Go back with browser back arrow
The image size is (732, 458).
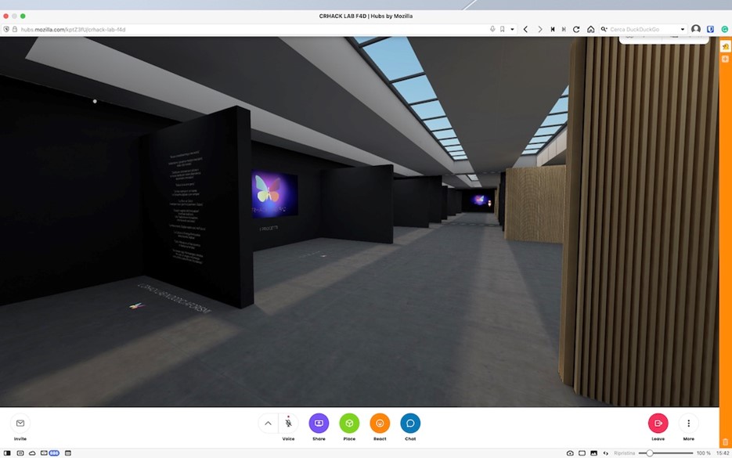point(525,29)
